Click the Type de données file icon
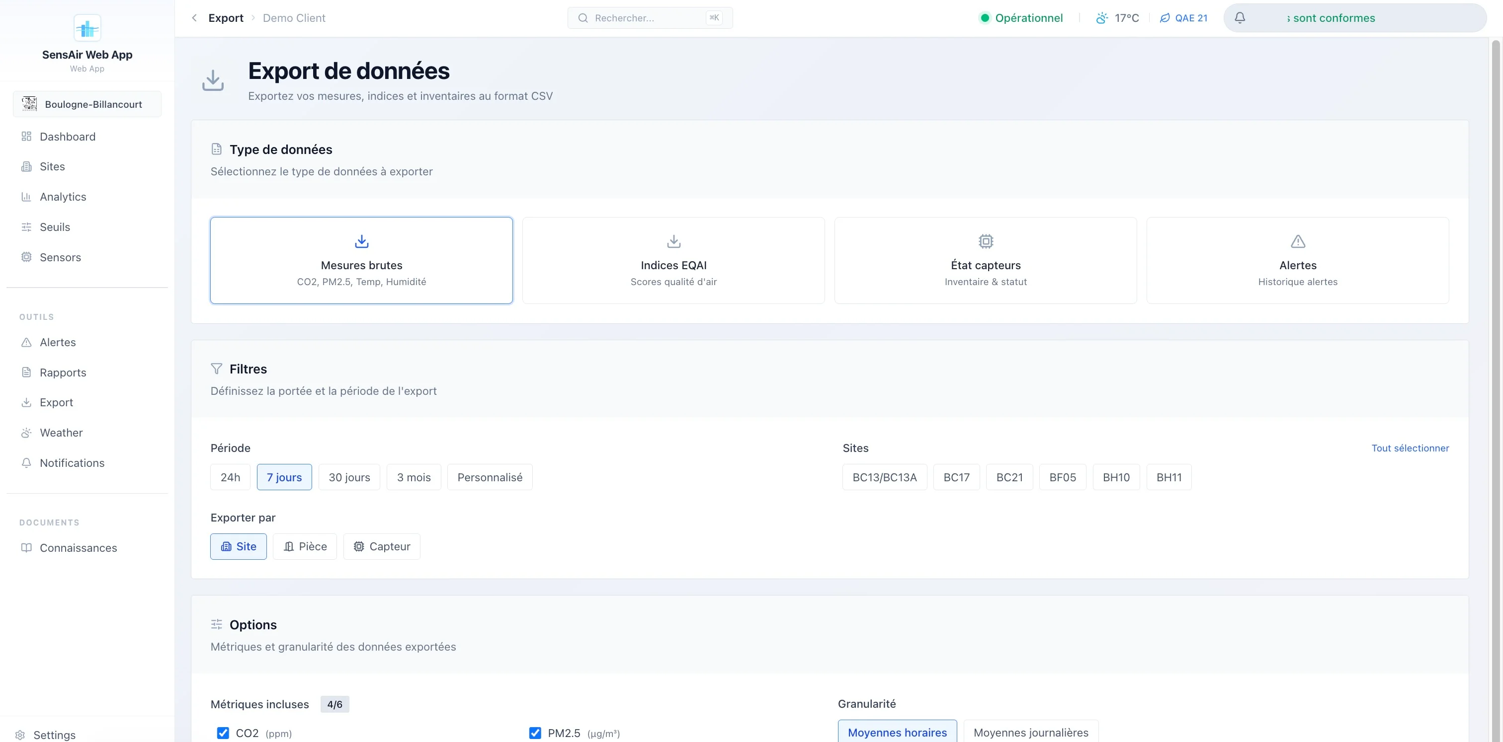The width and height of the screenshot is (1503, 742). (217, 149)
